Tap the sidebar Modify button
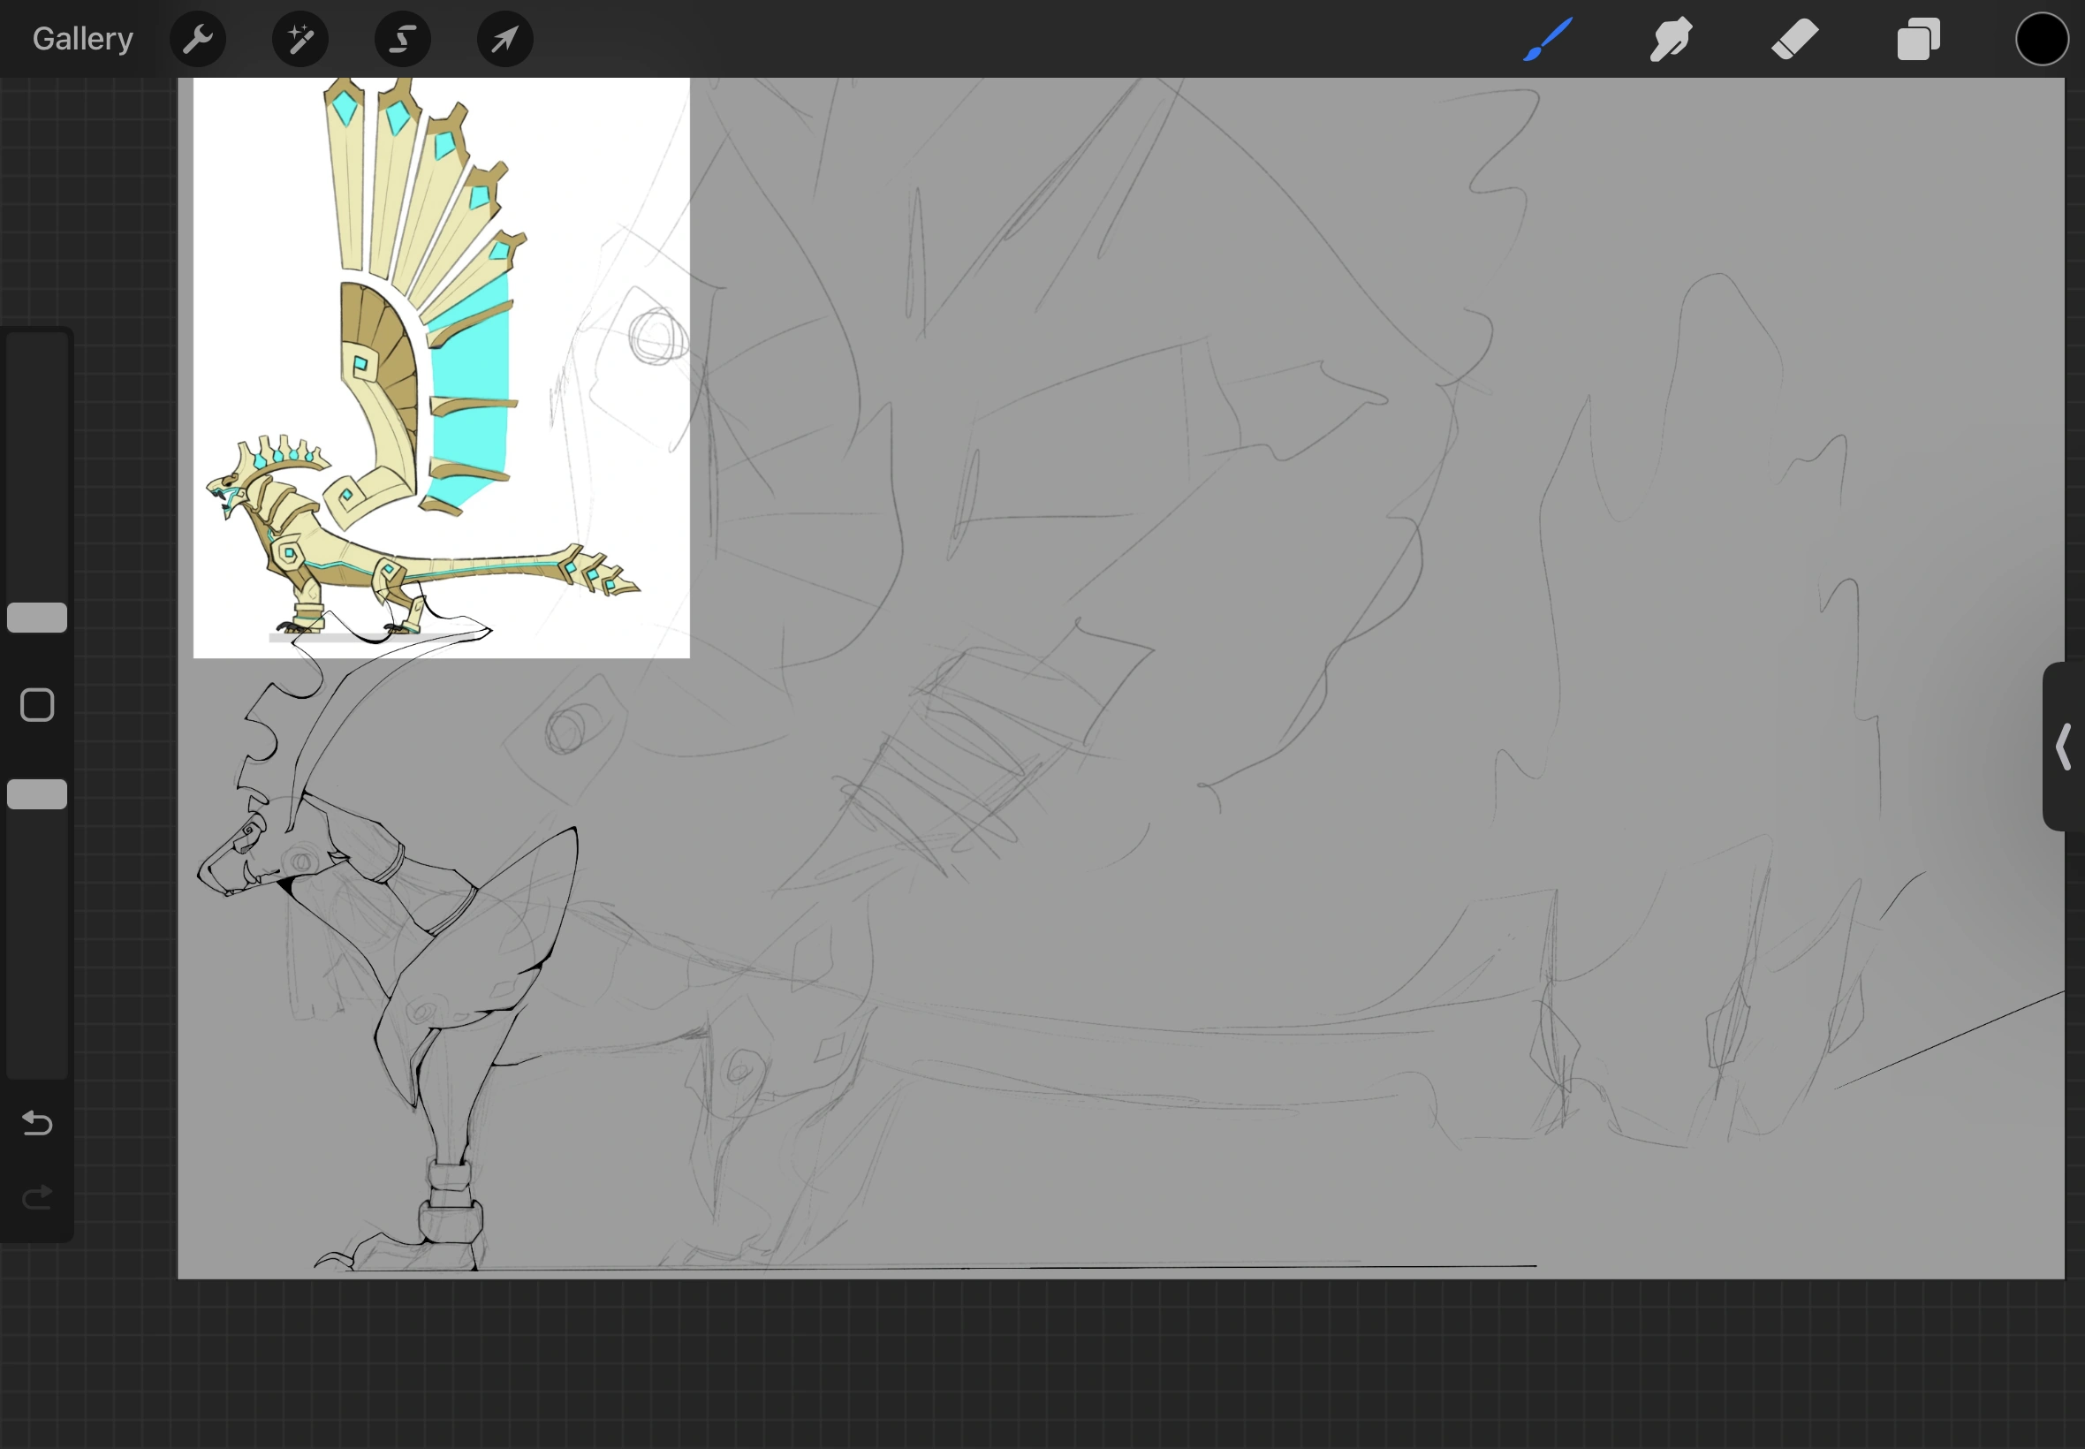Screen dimensions: 2085x1449 tap(37, 703)
